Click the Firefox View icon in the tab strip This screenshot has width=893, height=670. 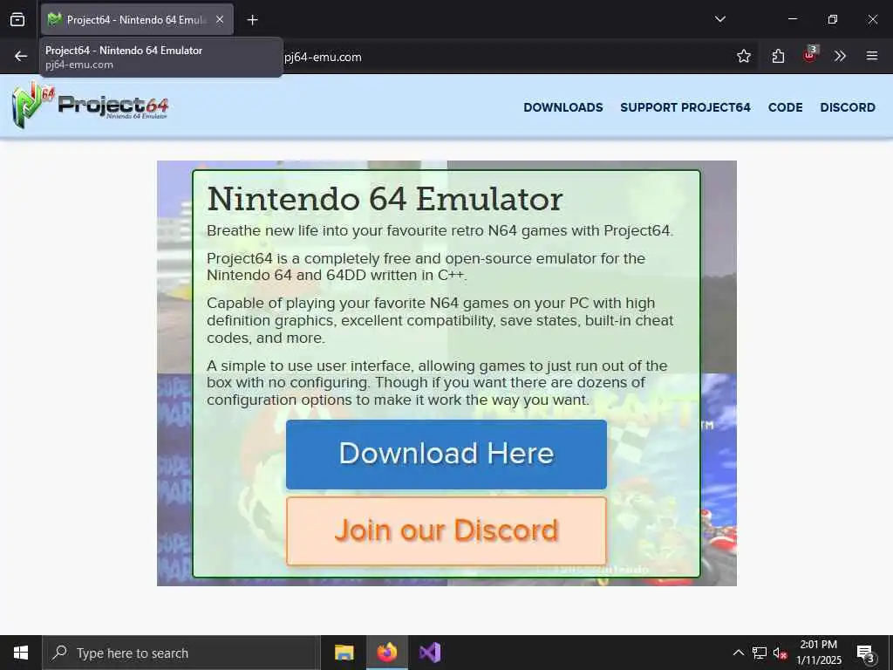coord(17,20)
